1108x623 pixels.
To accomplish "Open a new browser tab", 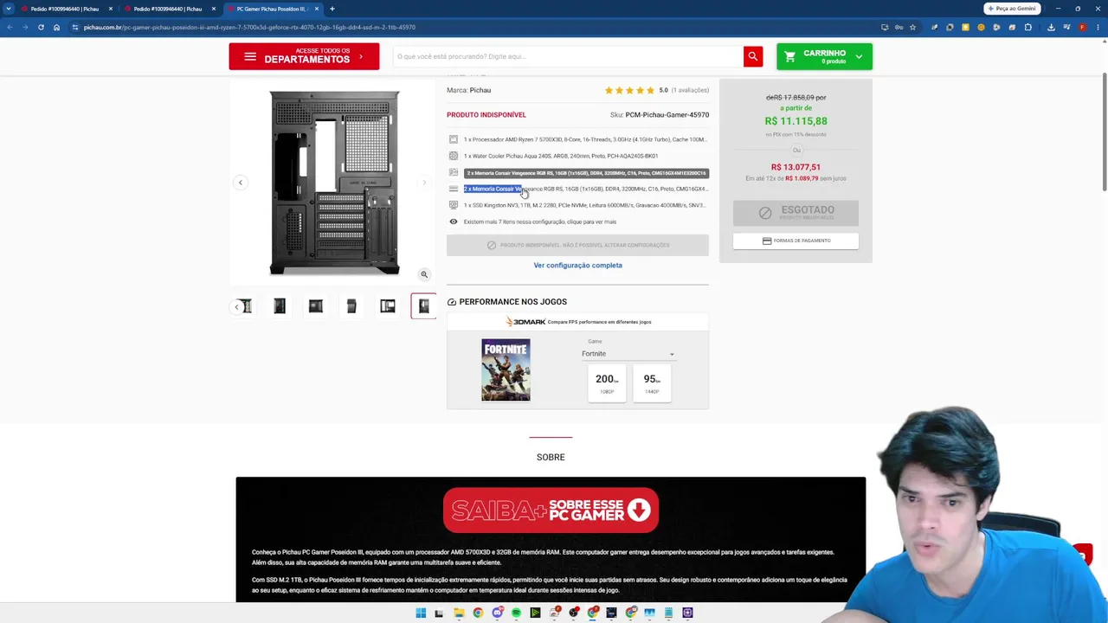I will (x=332, y=9).
